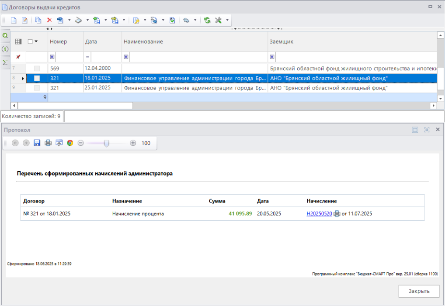
Task: Tick the checkbox for the 25.01.2025 row
Action: point(37,88)
